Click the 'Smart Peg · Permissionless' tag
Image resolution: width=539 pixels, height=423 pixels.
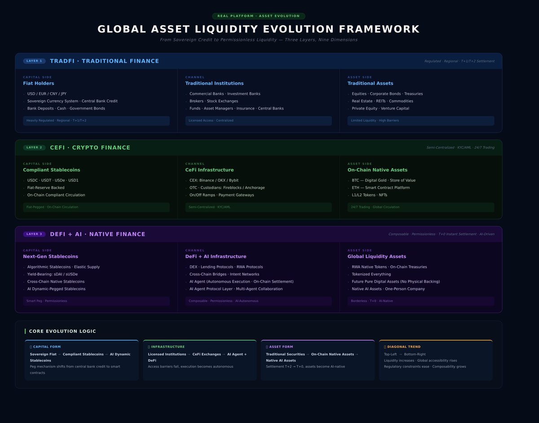(96, 301)
